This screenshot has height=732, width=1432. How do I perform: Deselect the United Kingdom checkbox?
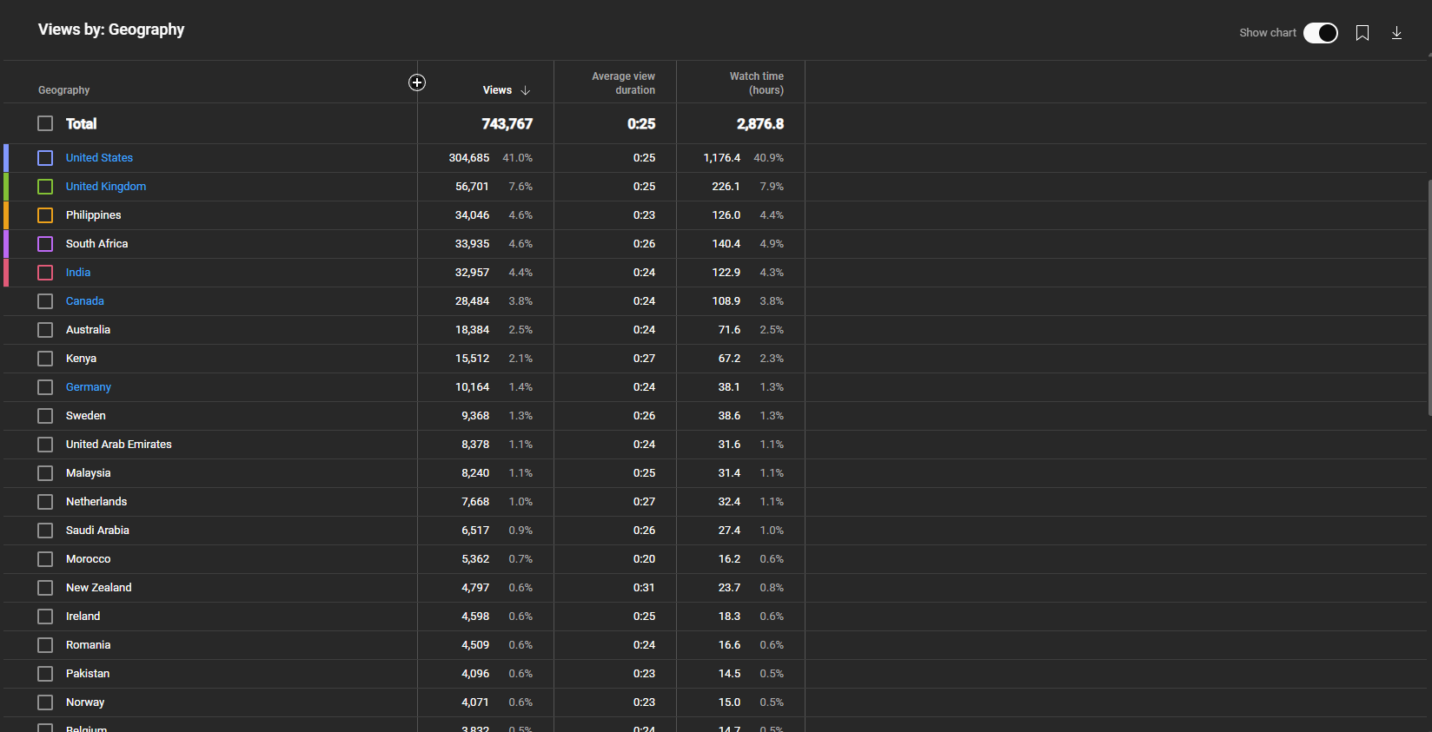45,187
